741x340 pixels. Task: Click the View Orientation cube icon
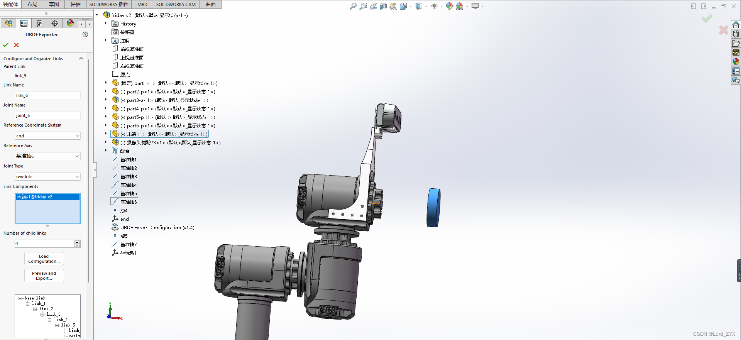coord(403,6)
